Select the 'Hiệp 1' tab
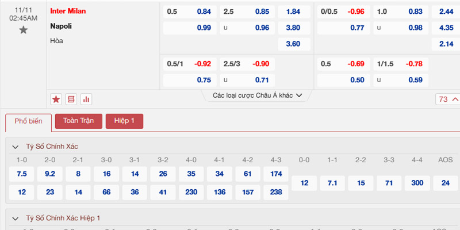Viewport: 460px width, 230px height. point(124,121)
